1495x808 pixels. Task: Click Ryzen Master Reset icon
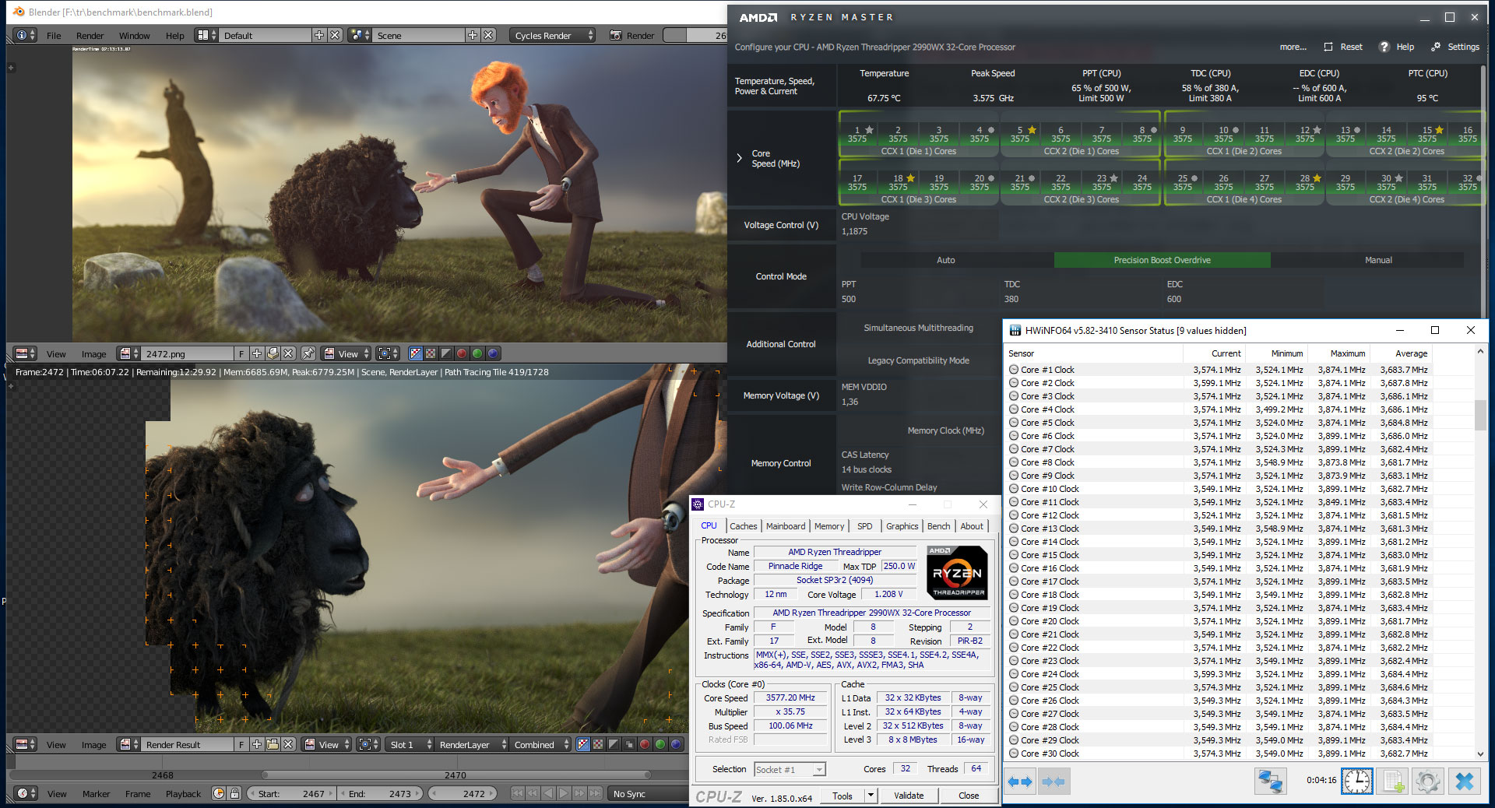(x=1328, y=47)
